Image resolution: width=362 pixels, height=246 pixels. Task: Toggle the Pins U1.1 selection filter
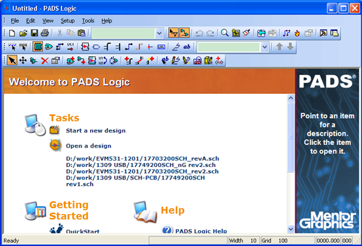tap(71, 47)
